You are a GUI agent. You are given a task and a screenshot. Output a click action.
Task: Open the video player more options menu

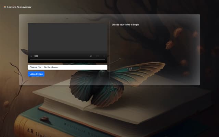tap(104, 56)
